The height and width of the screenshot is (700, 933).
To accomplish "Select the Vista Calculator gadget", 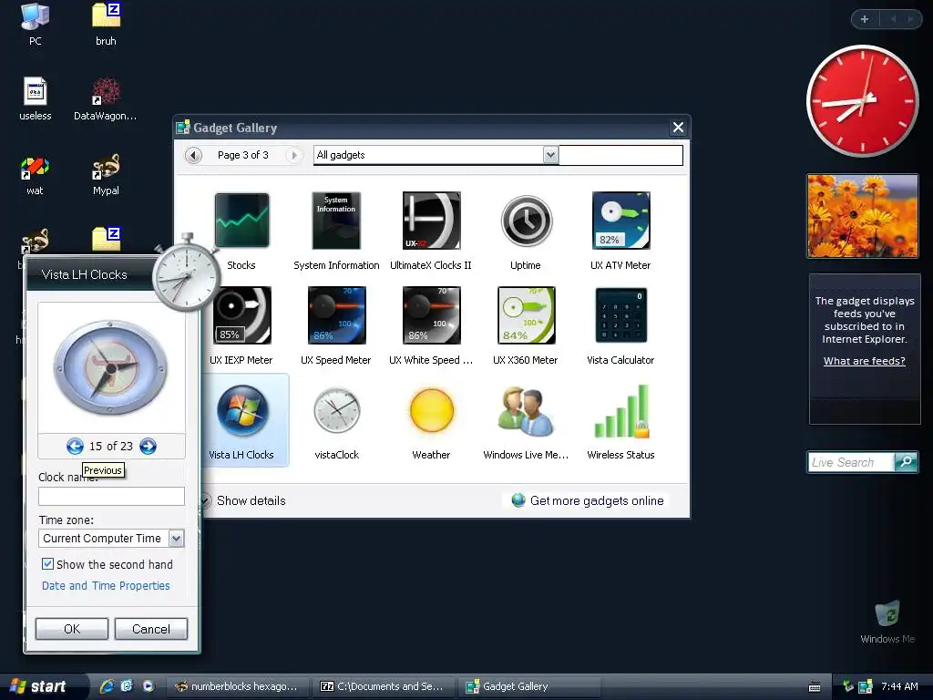I will 620,325.
